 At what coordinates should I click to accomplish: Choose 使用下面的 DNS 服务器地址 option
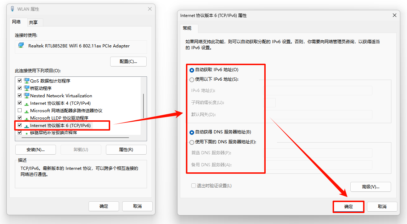(x=192, y=142)
